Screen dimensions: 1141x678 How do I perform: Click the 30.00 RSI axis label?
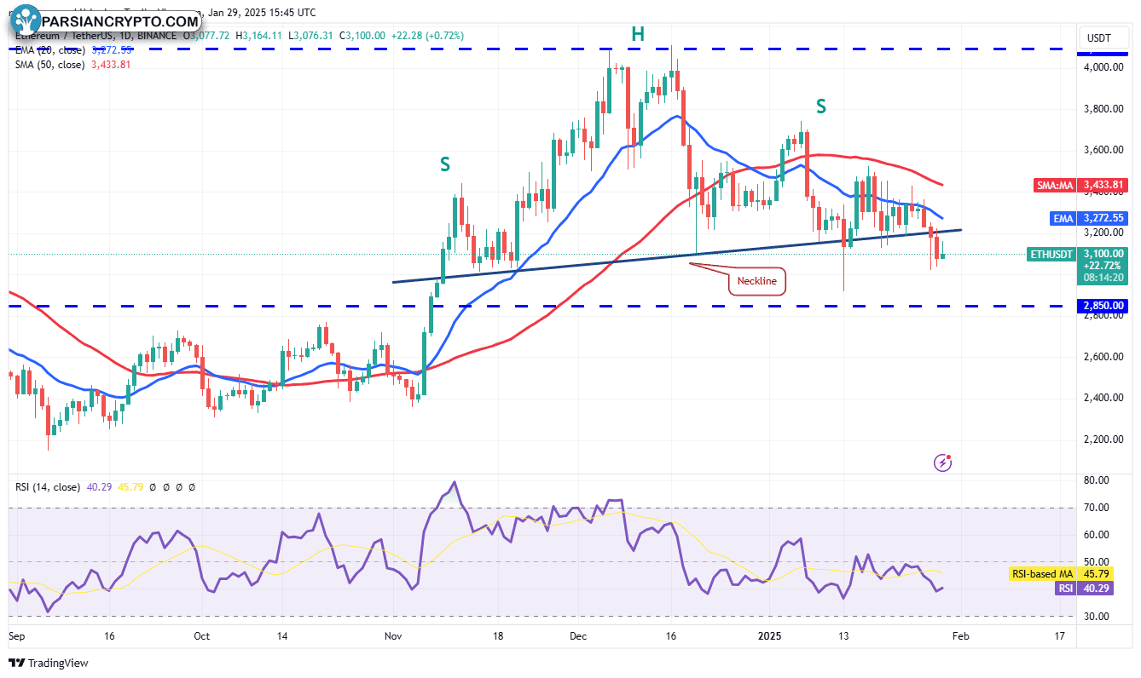click(1096, 616)
